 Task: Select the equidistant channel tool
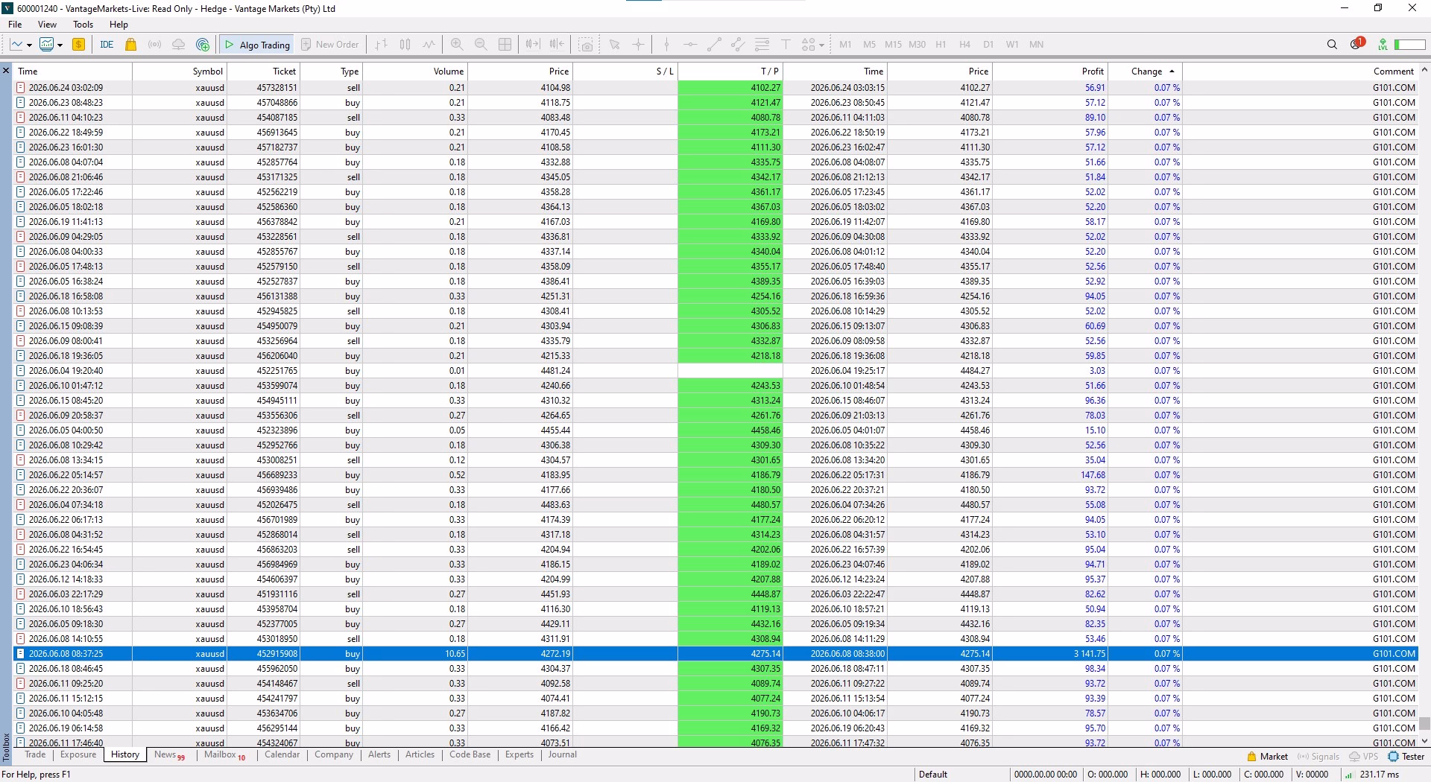738,45
